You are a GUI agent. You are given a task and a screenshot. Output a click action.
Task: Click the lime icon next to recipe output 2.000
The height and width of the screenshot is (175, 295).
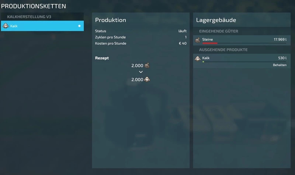click(x=147, y=79)
